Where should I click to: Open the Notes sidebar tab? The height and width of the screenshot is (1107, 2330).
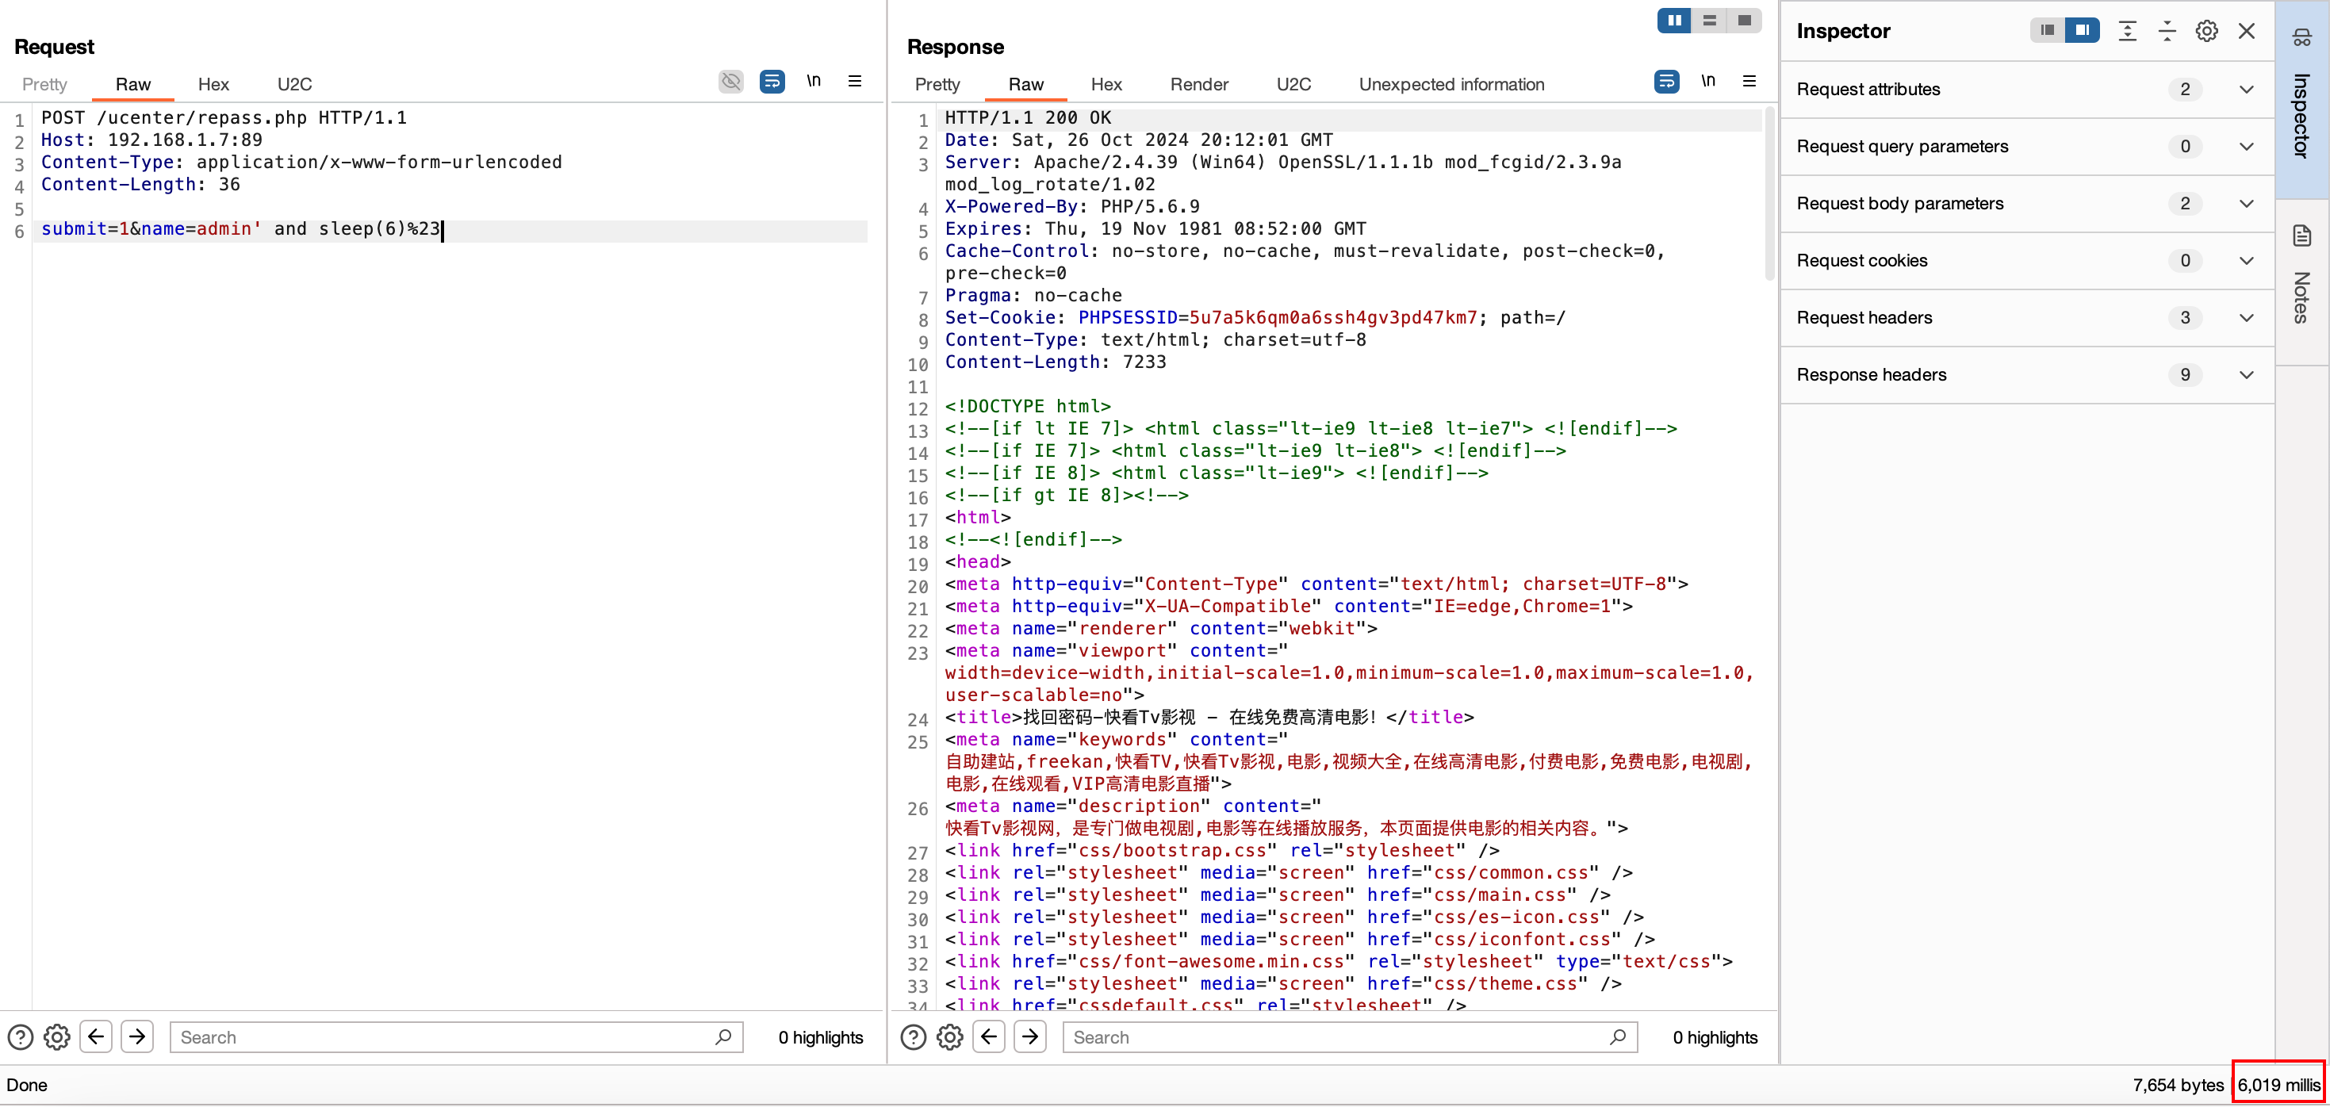tap(2302, 282)
